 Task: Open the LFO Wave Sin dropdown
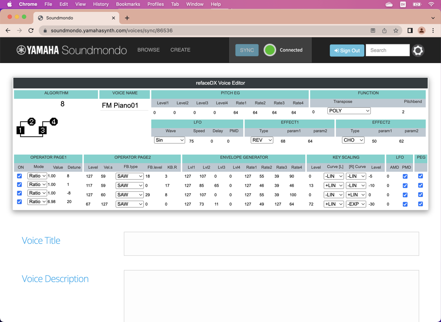(169, 140)
